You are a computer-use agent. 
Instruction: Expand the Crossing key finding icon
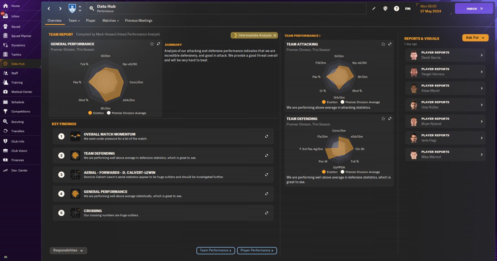267,213
